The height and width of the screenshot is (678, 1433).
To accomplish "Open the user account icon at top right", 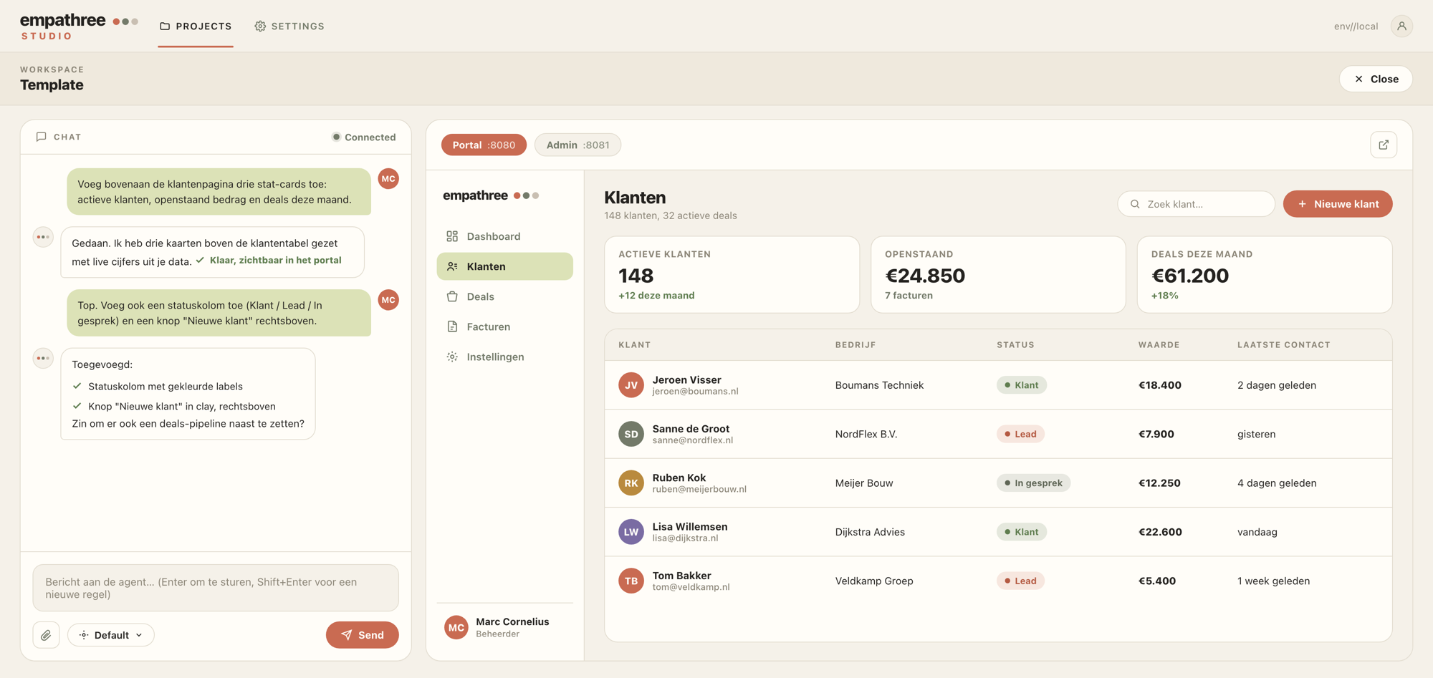I will [x=1401, y=26].
